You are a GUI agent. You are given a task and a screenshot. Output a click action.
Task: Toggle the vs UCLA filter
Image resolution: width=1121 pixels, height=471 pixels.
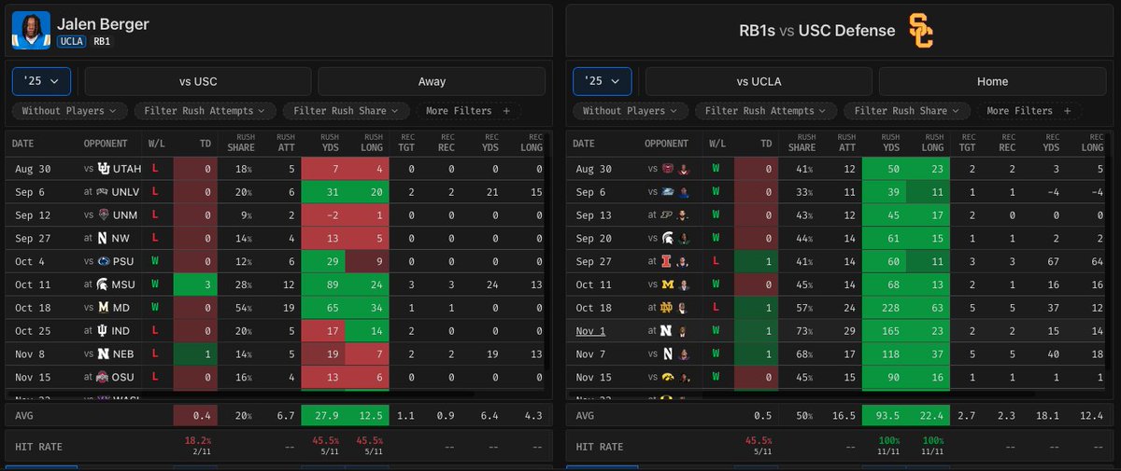pos(759,81)
